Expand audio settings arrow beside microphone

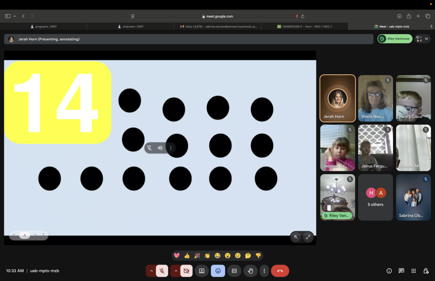pyautogui.click(x=151, y=271)
